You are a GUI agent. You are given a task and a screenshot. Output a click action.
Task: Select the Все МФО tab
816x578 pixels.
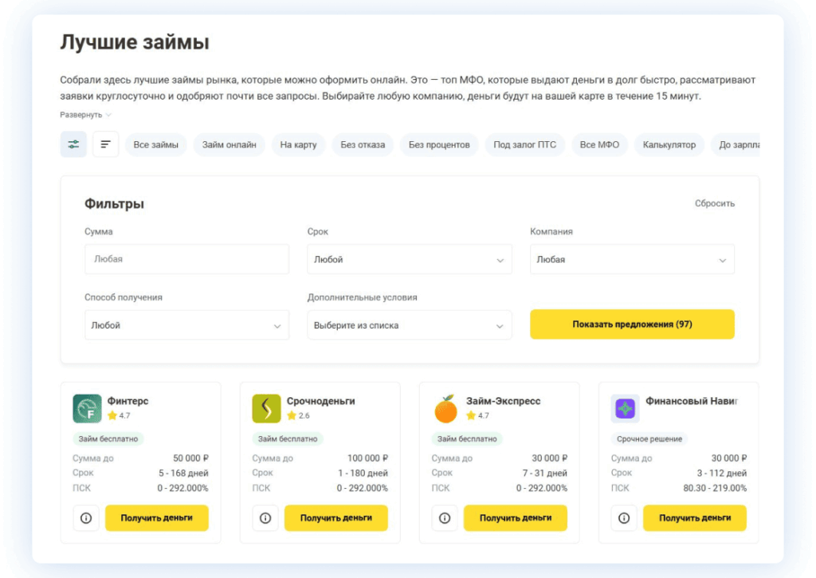599,145
